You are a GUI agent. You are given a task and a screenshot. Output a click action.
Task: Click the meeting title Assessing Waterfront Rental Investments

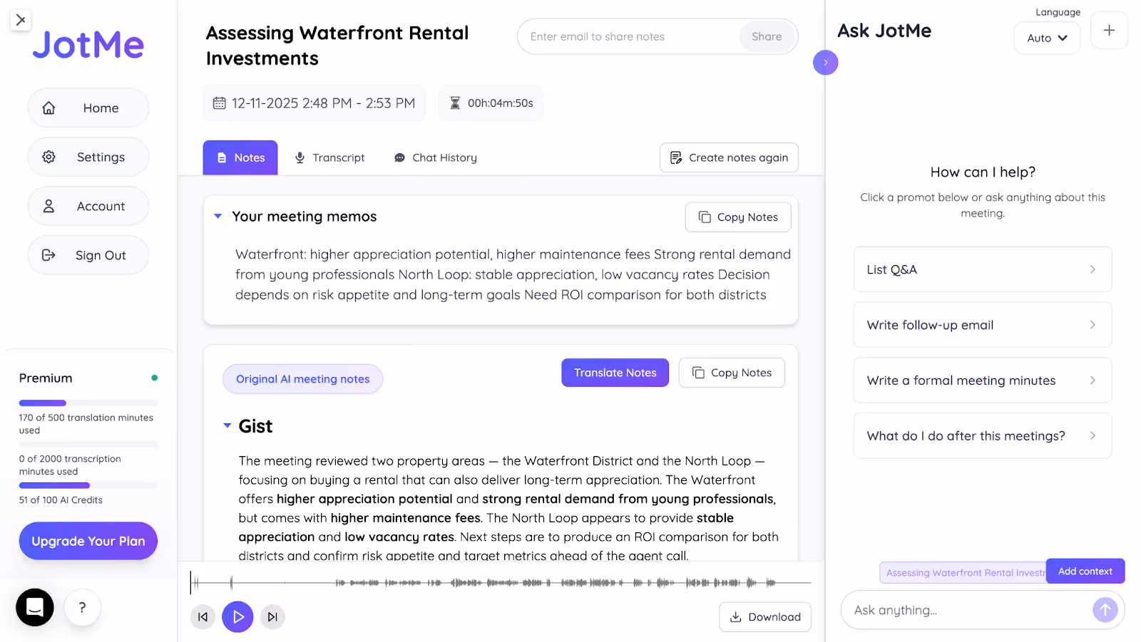337,46
